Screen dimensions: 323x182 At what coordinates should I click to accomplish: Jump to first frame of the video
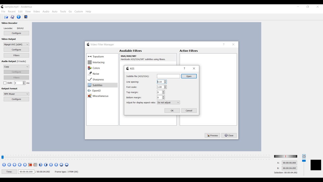point(51,165)
